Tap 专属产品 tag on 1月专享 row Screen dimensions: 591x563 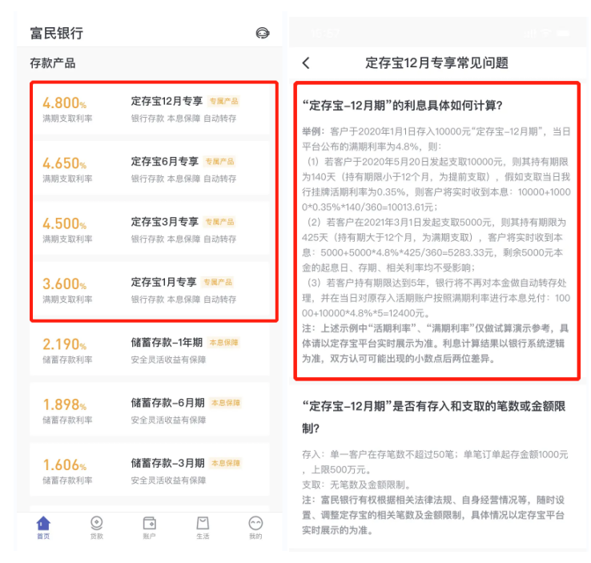[x=218, y=282]
